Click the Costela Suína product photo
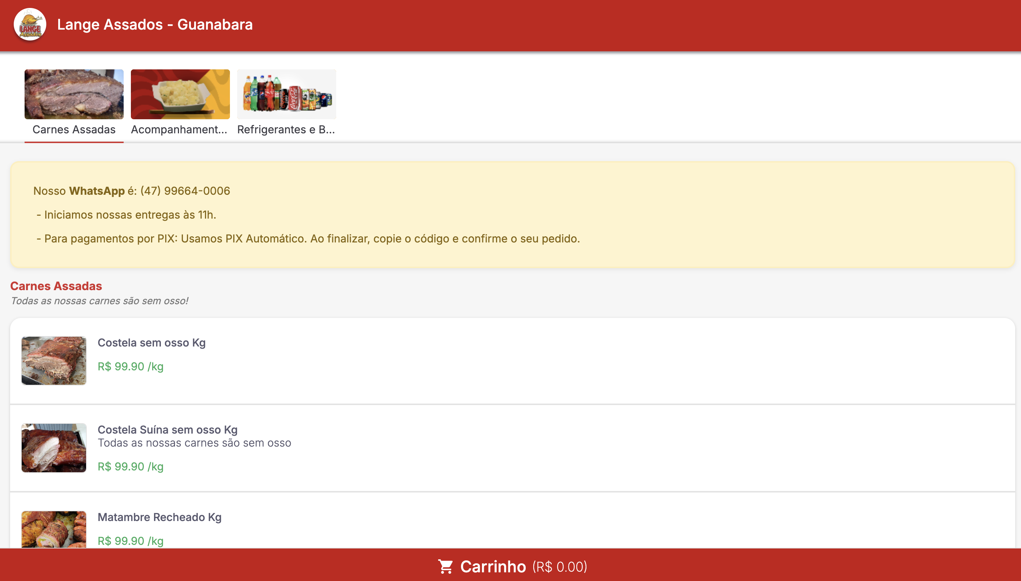1021x581 pixels. (54, 448)
